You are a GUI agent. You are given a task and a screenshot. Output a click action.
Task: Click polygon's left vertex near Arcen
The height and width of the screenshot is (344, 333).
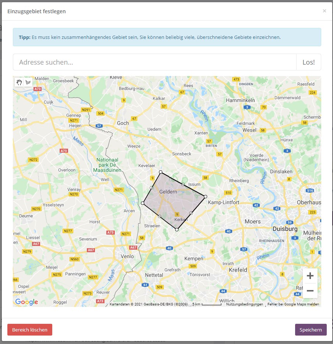tap(143, 203)
